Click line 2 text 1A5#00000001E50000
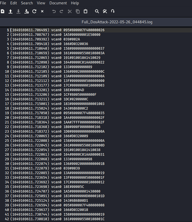192x222 pixels. (82, 35)
